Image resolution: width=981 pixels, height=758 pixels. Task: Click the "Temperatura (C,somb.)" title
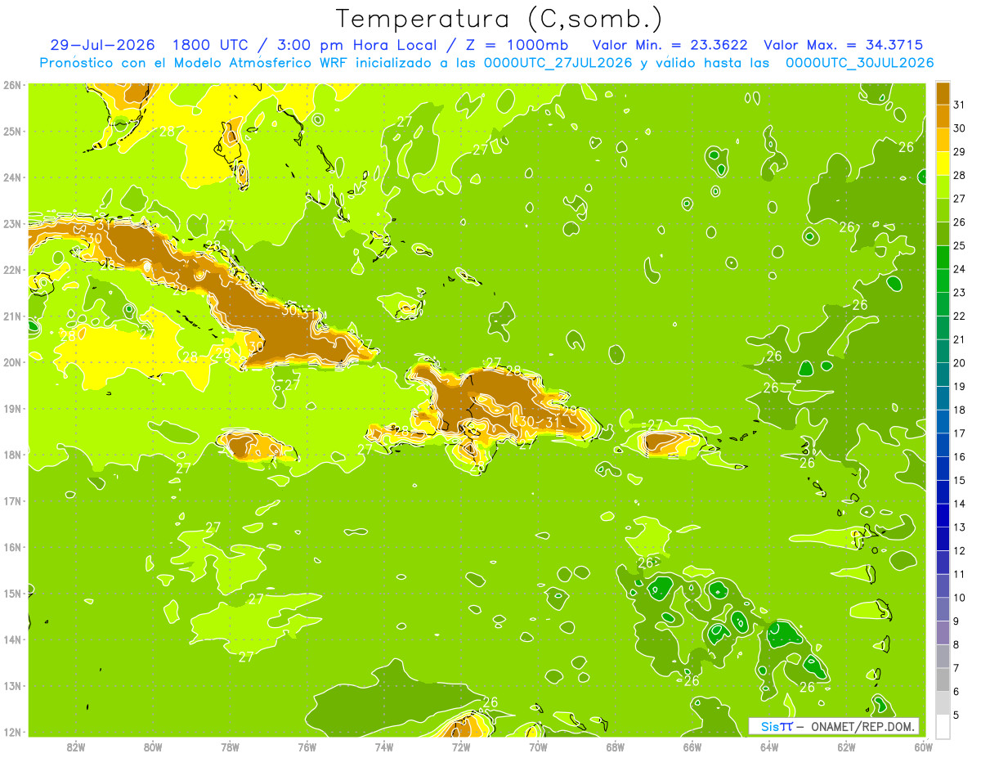coord(499,20)
